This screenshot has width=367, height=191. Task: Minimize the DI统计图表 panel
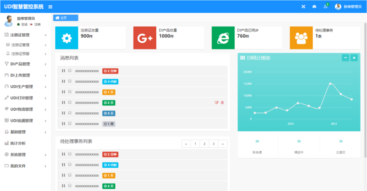pos(345,58)
